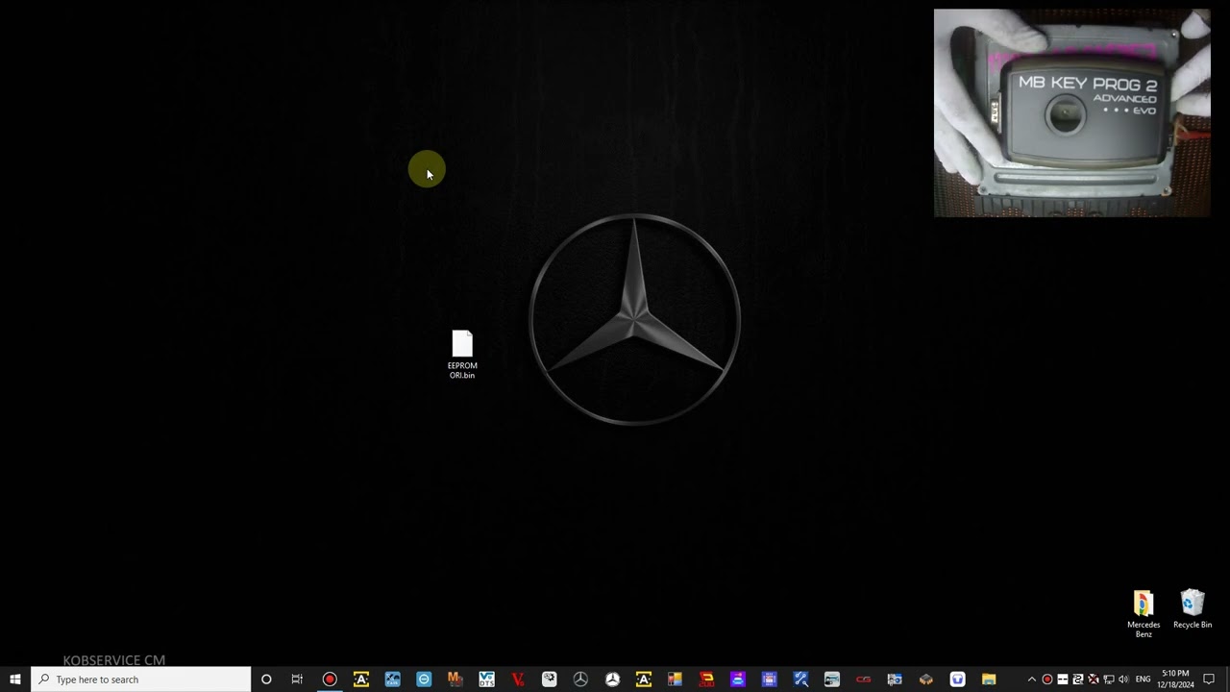
Task: Launch the blue CAS taskbar app
Action: (392, 680)
